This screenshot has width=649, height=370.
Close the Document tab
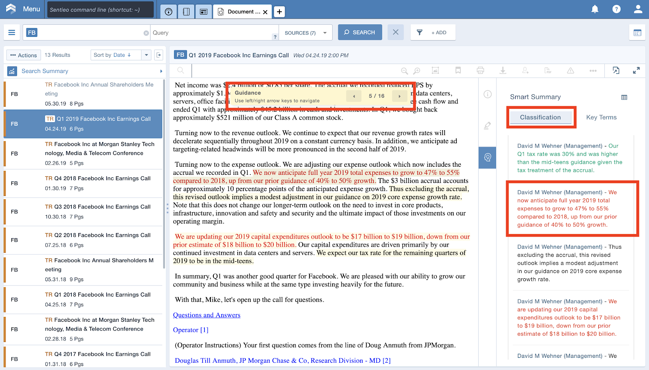(x=265, y=12)
